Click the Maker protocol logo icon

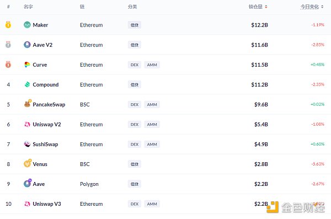(27, 25)
